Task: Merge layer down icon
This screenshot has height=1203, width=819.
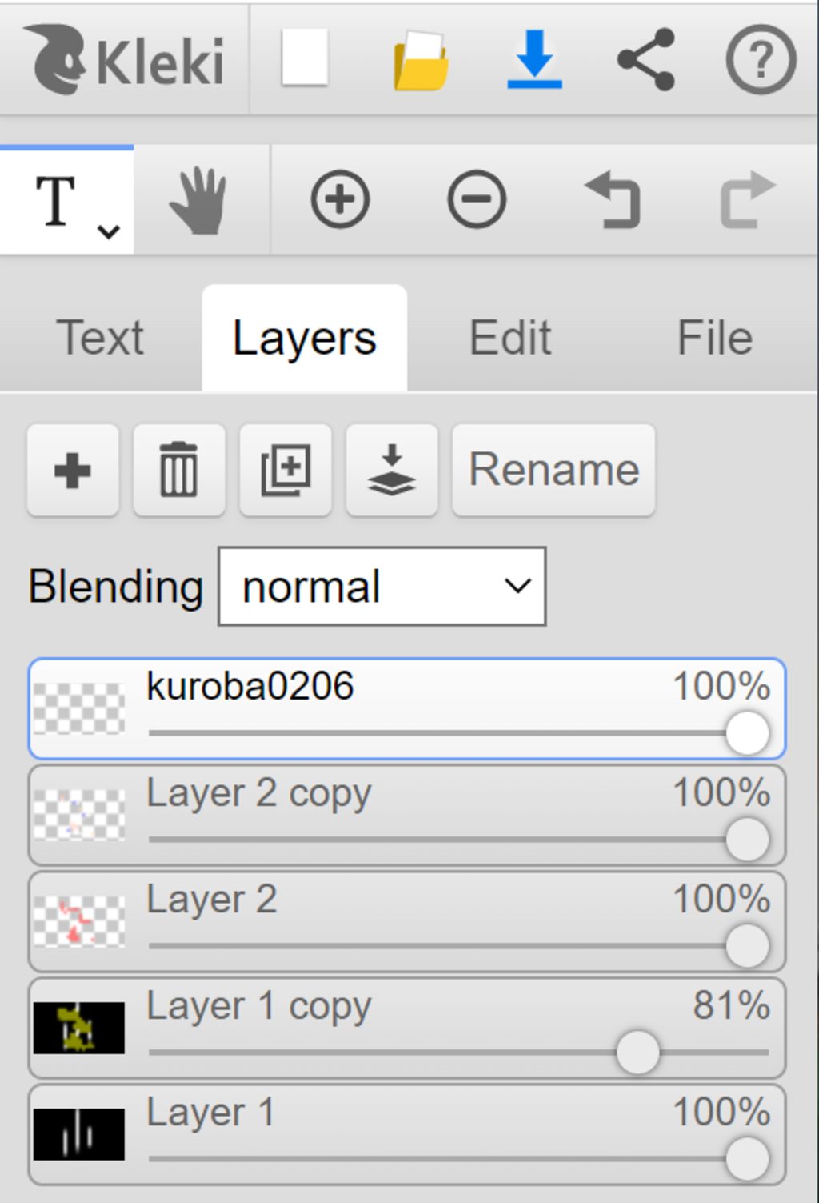Action: (x=391, y=470)
